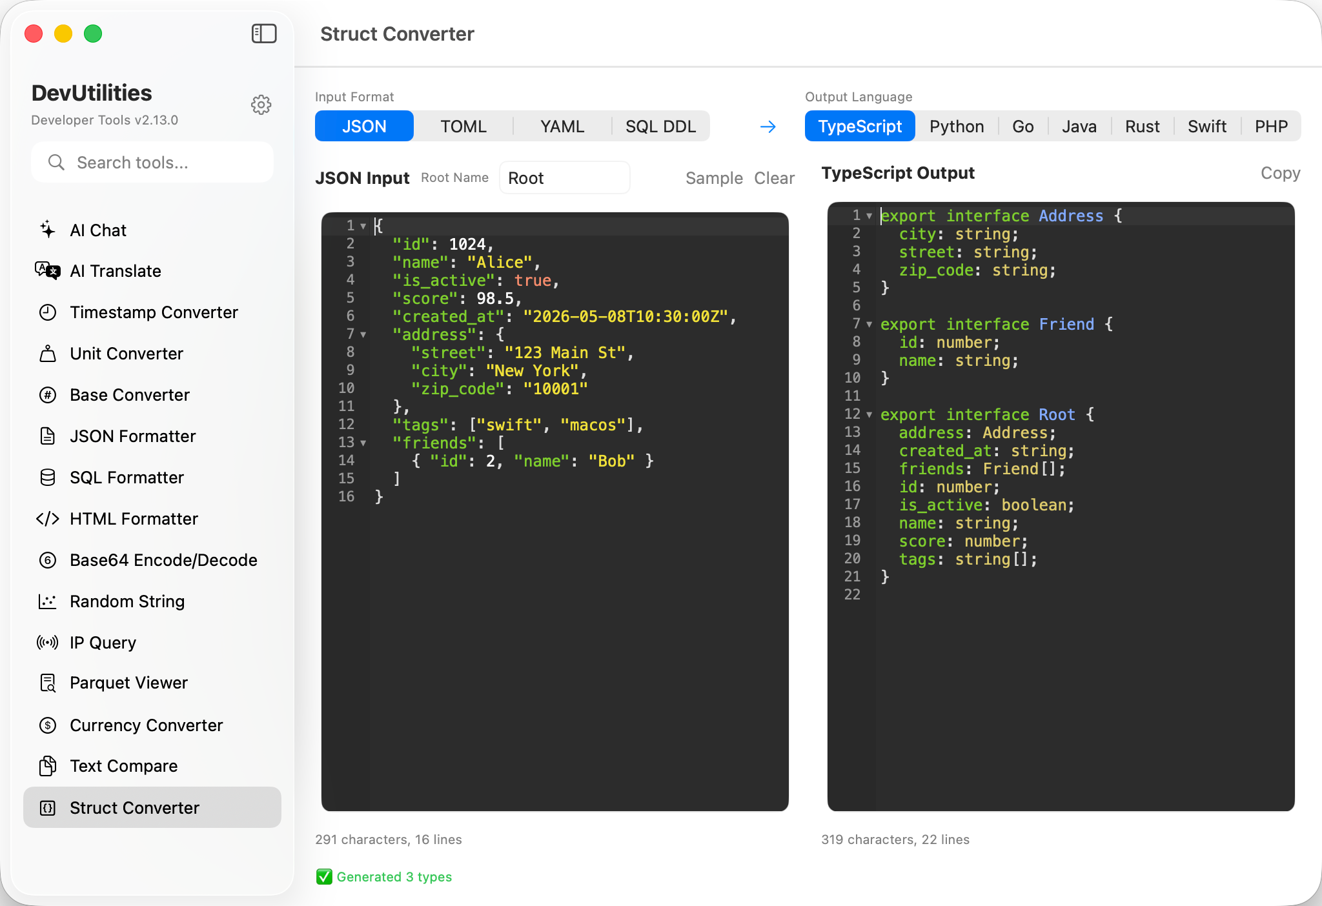1322x906 pixels.
Task: Collapse the "friends" array fold arrow
Action: click(363, 443)
